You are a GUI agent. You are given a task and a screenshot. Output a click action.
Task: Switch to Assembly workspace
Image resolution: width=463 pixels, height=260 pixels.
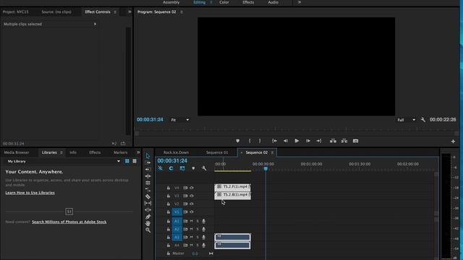(171, 2)
